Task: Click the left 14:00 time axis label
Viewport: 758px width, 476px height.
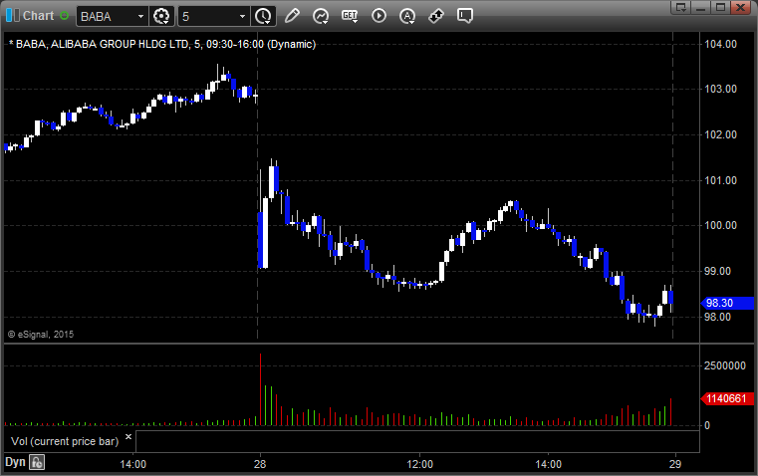Action: pos(132,464)
